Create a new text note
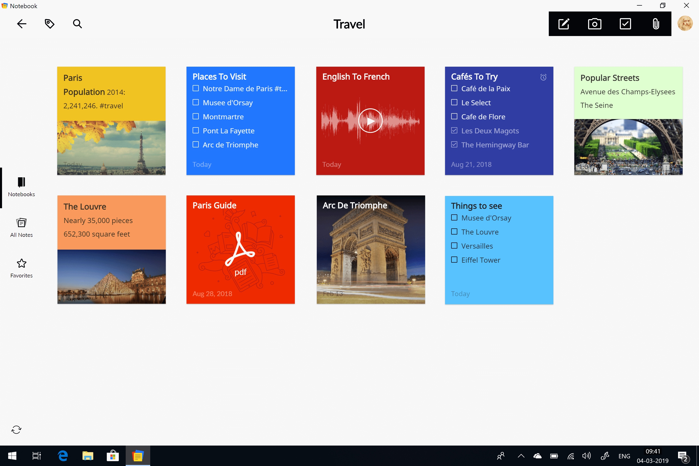699x466 pixels. [x=564, y=24]
